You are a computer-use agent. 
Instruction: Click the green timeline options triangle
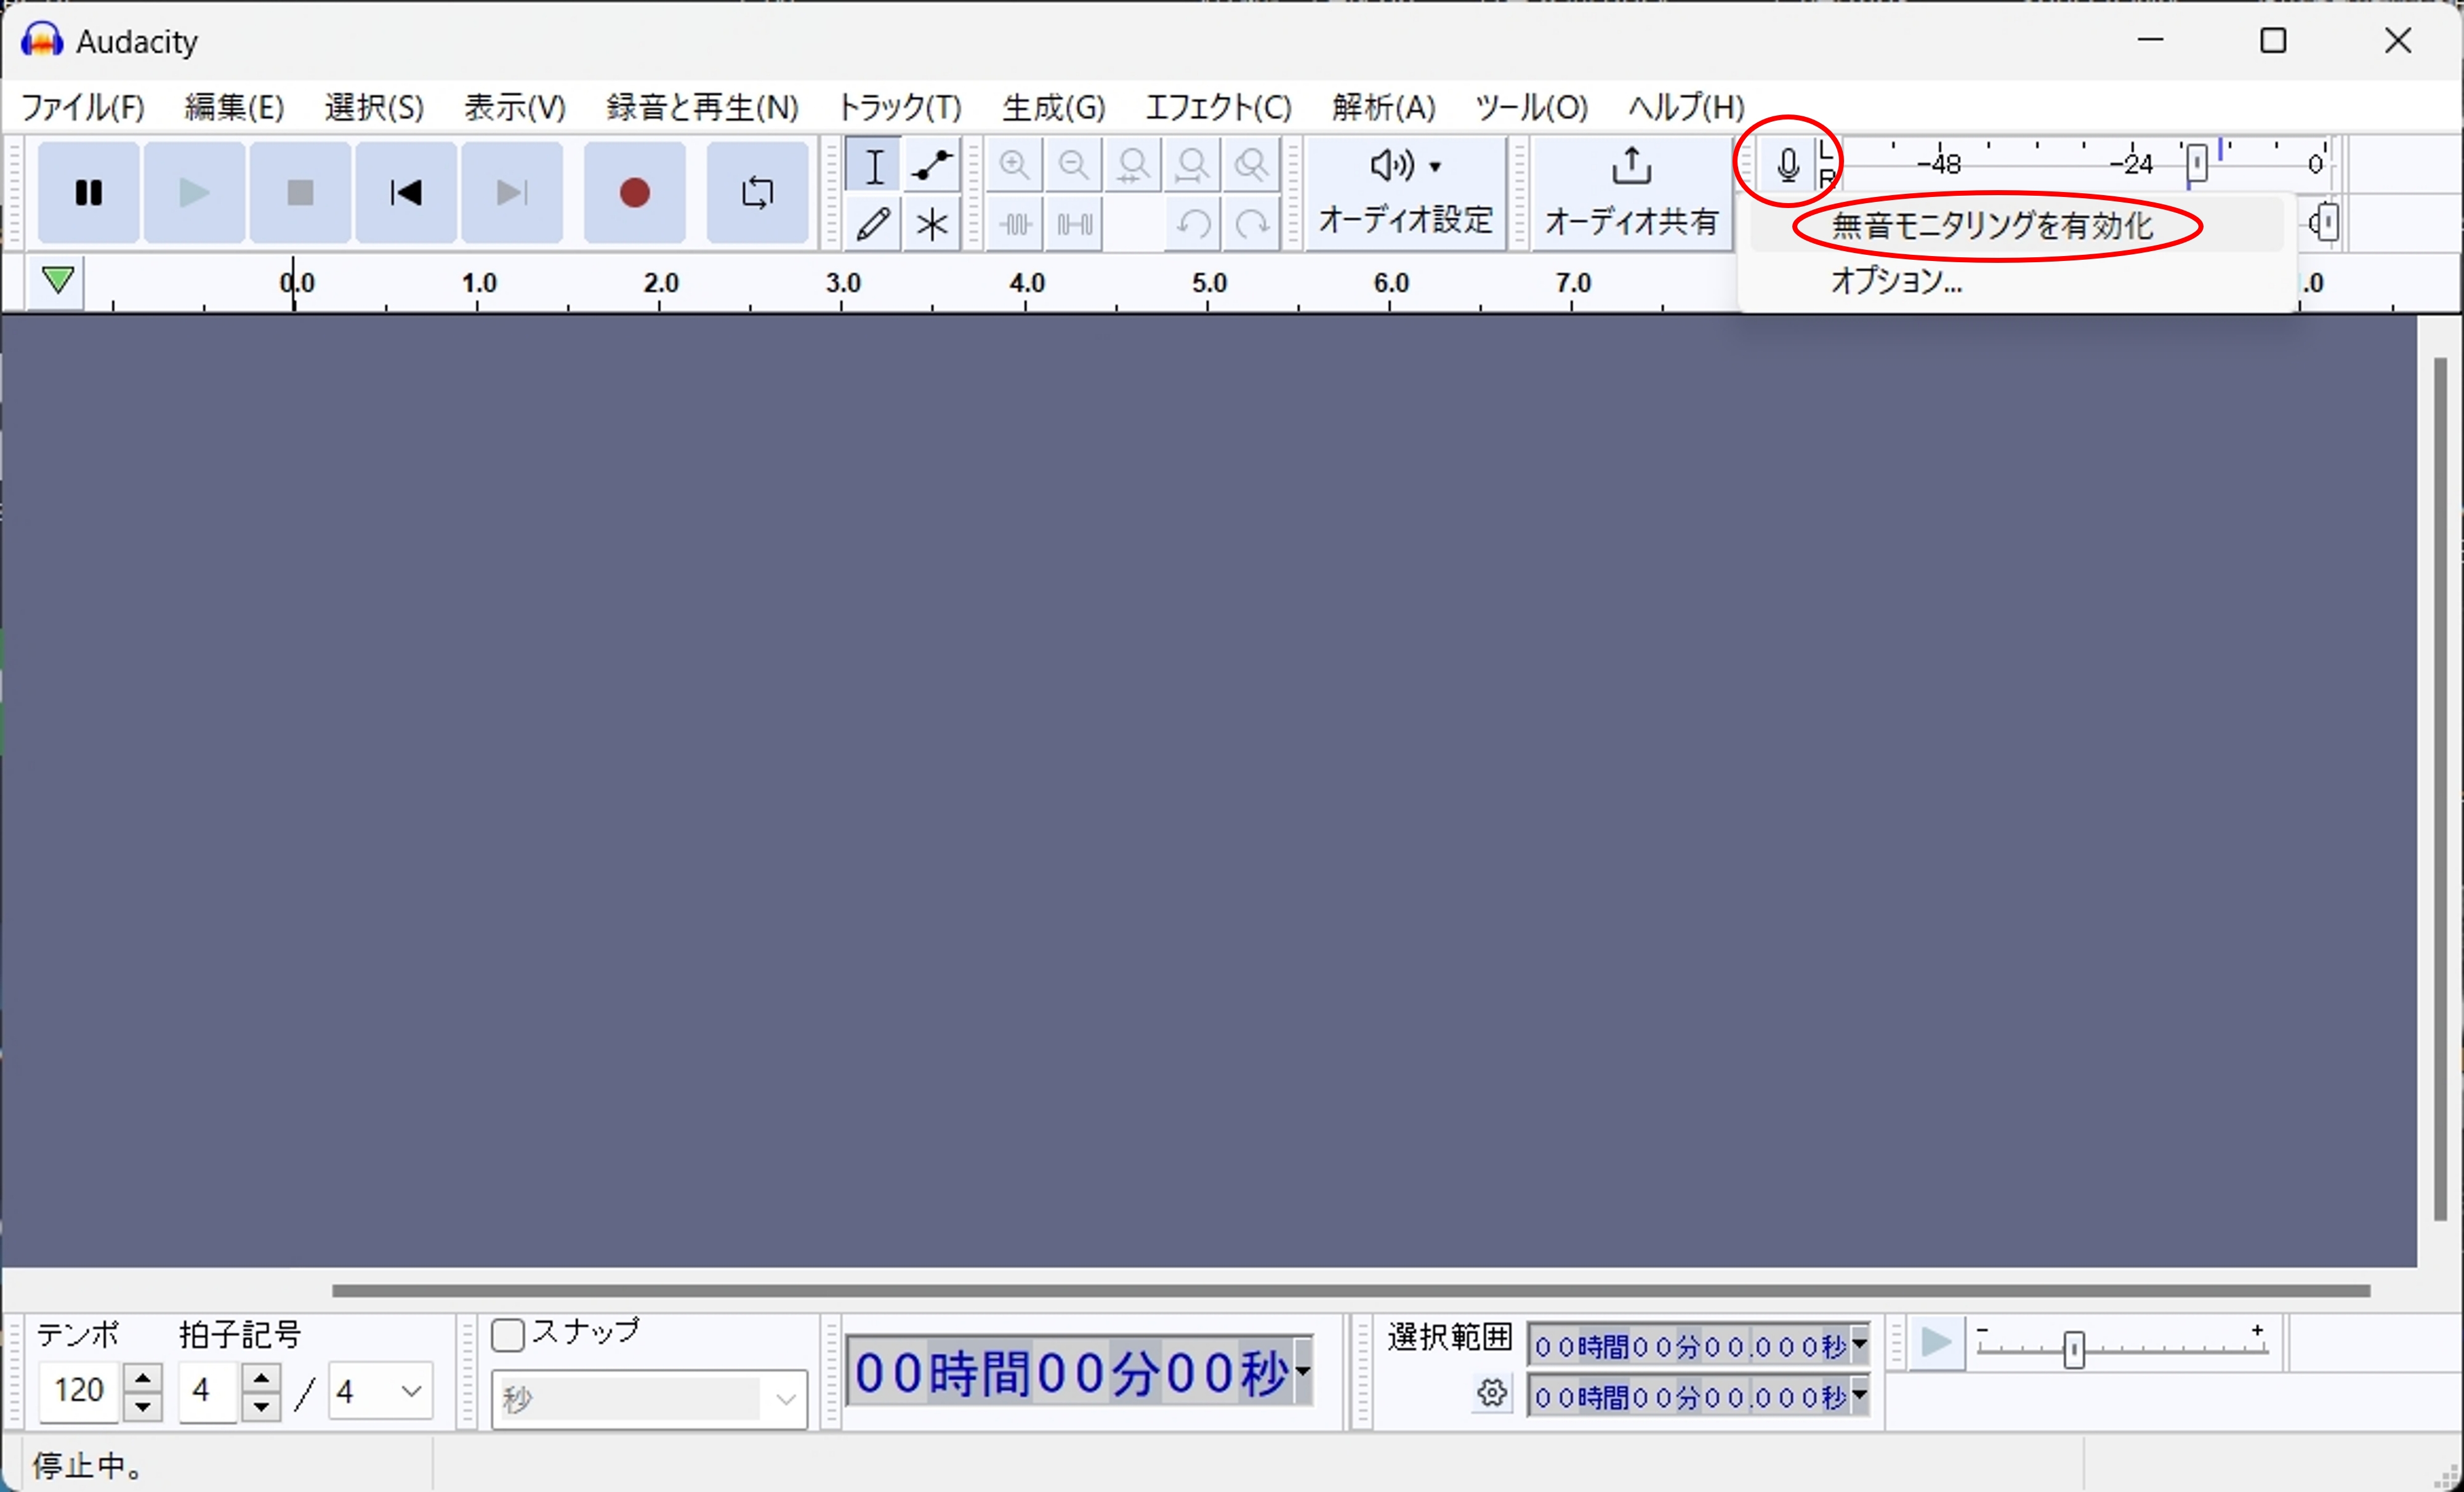[x=58, y=281]
